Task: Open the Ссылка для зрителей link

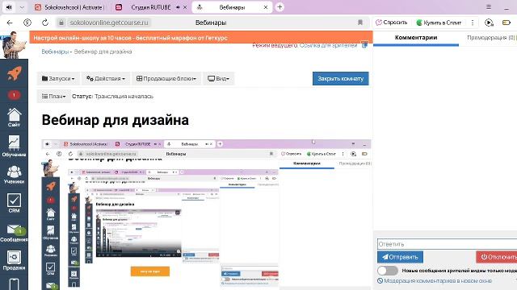Action: pos(328,45)
